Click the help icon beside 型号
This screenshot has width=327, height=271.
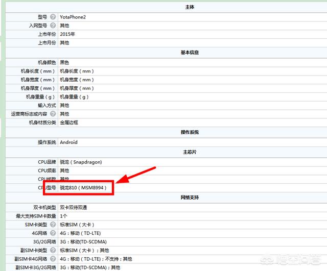53,17
